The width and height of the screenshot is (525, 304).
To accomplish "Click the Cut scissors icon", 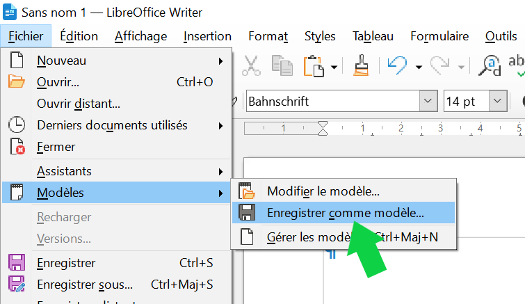I will tap(252, 66).
